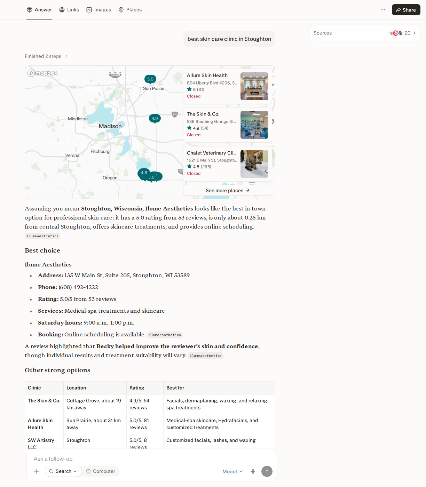This screenshot has height=487, width=426.
Task: Click the 4.9 rating map pin
Action: click(x=155, y=119)
